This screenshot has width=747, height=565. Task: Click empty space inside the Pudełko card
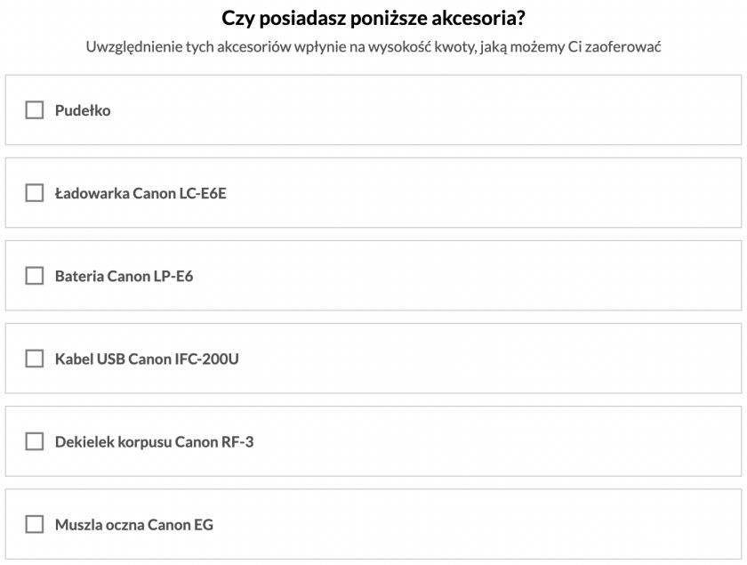(429, 109)
